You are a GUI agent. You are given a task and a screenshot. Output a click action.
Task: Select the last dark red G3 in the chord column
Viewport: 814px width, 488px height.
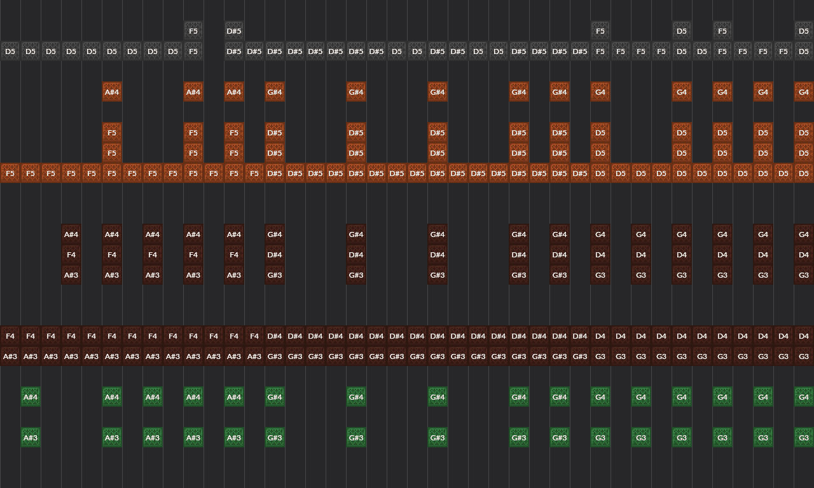pos(804,275)
